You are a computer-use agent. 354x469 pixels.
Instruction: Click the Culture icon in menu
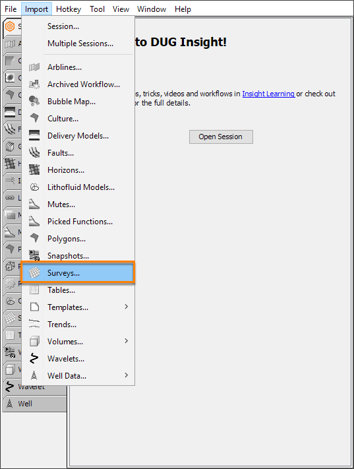pos(34,118)
